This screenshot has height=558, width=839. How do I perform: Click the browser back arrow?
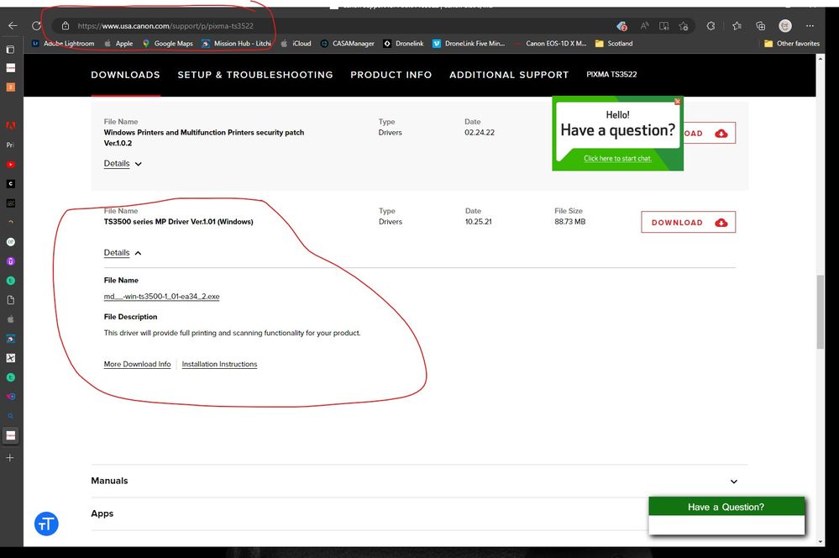tap(12, 26)
